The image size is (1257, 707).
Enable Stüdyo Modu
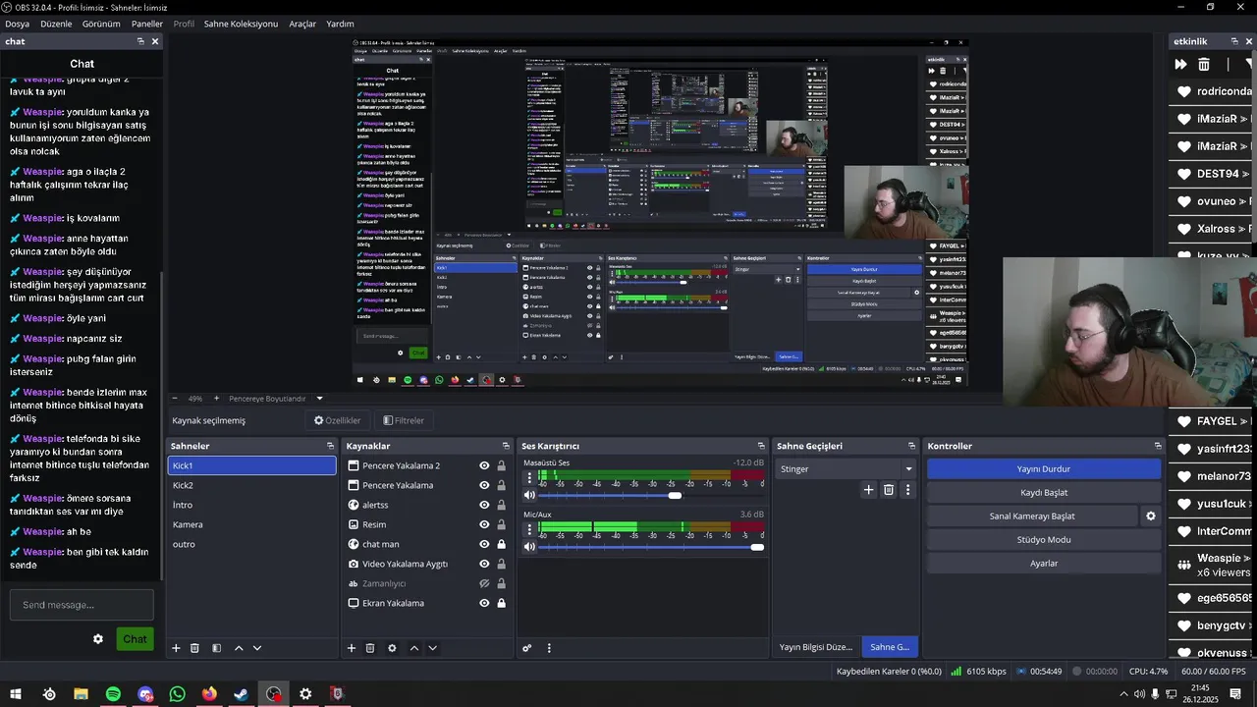coord(1044,540)
